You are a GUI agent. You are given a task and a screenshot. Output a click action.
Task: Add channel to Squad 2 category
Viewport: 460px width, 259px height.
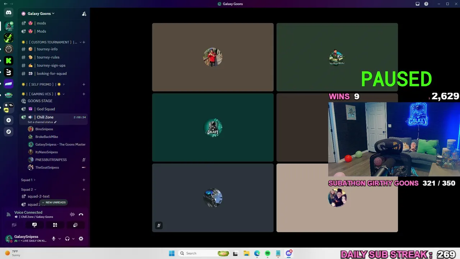pos(84,190)
